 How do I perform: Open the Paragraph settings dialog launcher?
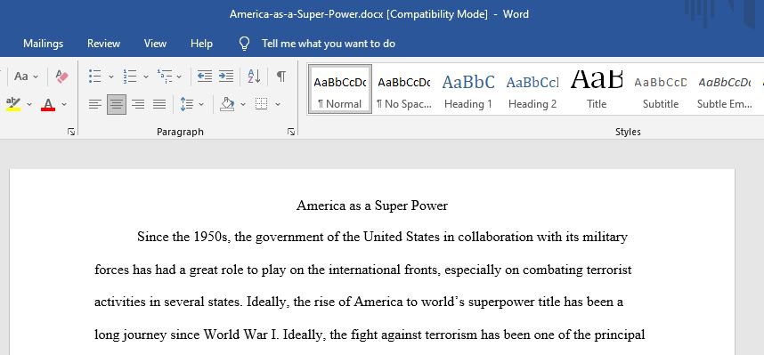291,132
